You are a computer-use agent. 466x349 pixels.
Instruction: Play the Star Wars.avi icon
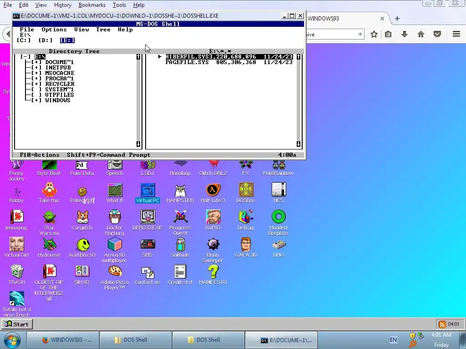[x=49, y=223]
